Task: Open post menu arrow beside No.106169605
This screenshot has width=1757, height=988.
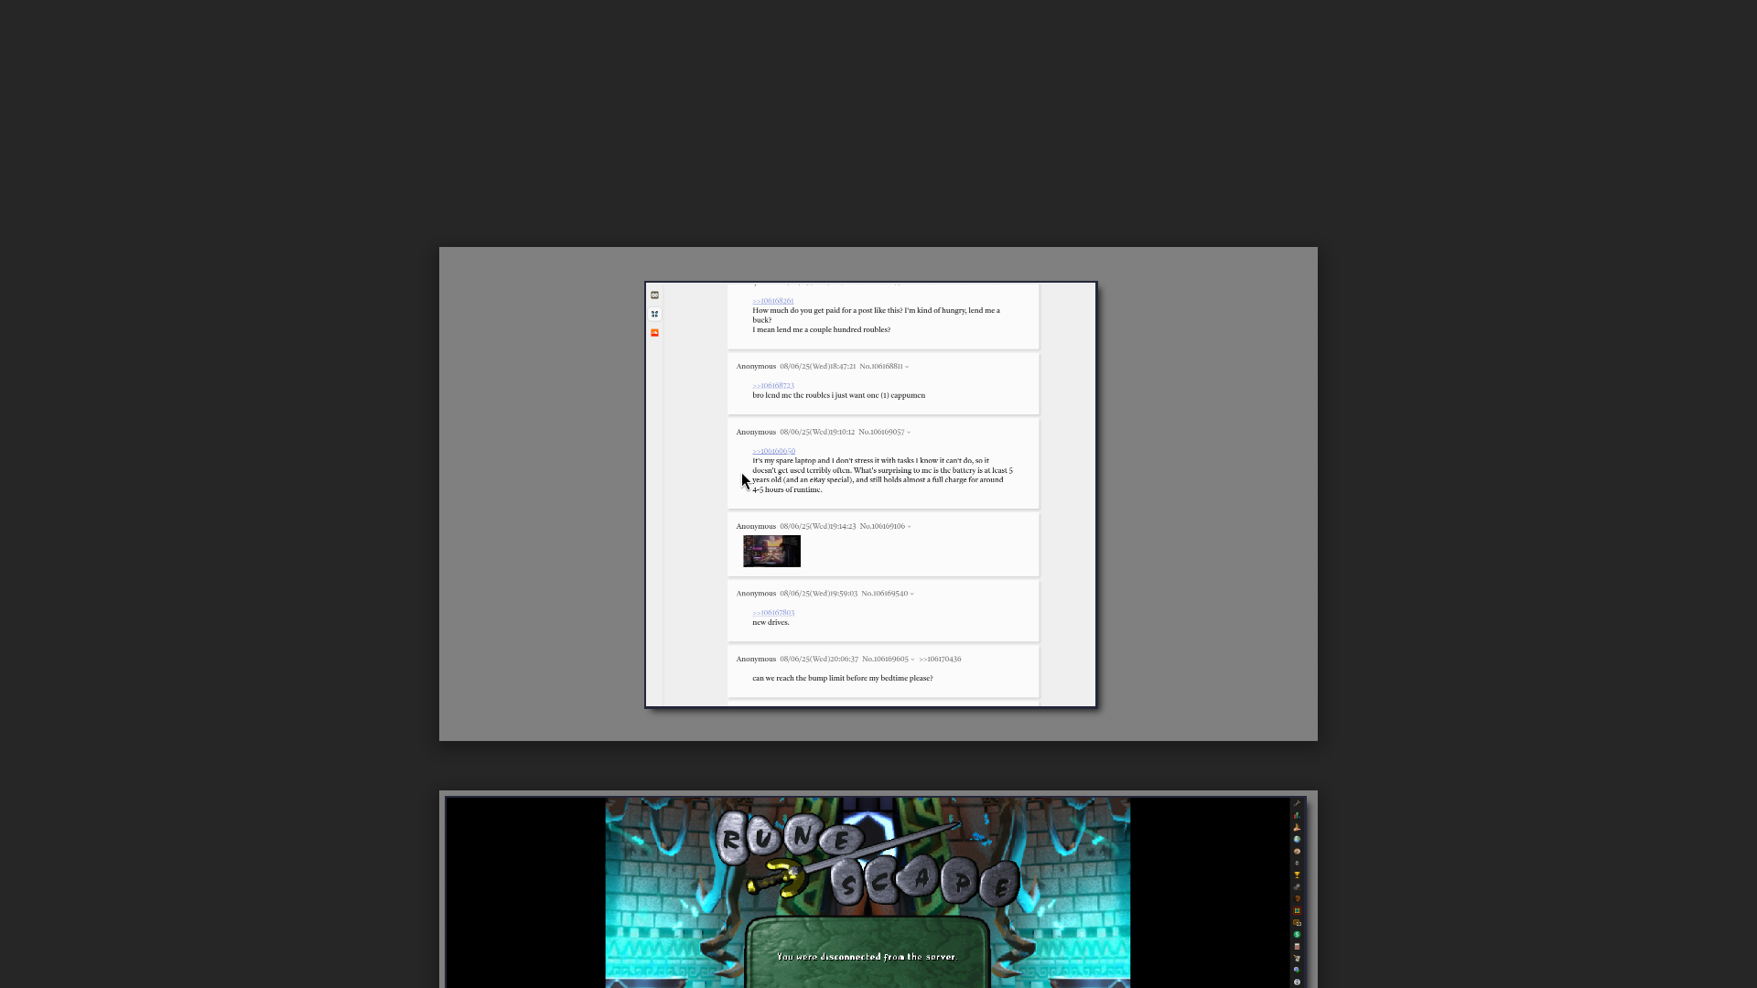Action: click(912, 660)
